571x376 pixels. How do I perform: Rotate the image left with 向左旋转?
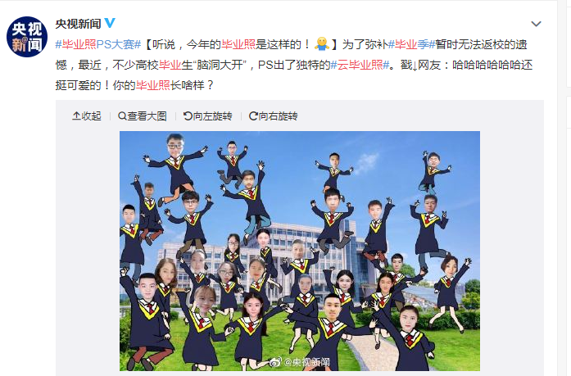pos(207,116)
